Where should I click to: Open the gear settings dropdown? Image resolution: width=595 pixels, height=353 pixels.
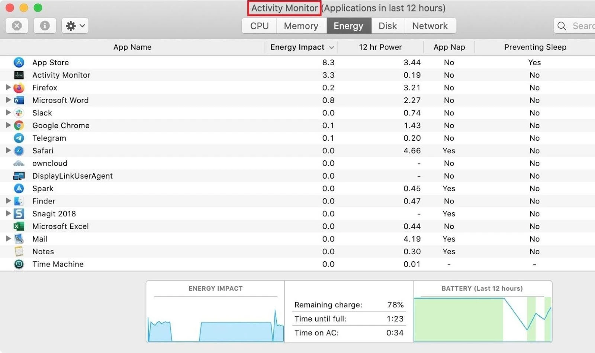(74, 26)
